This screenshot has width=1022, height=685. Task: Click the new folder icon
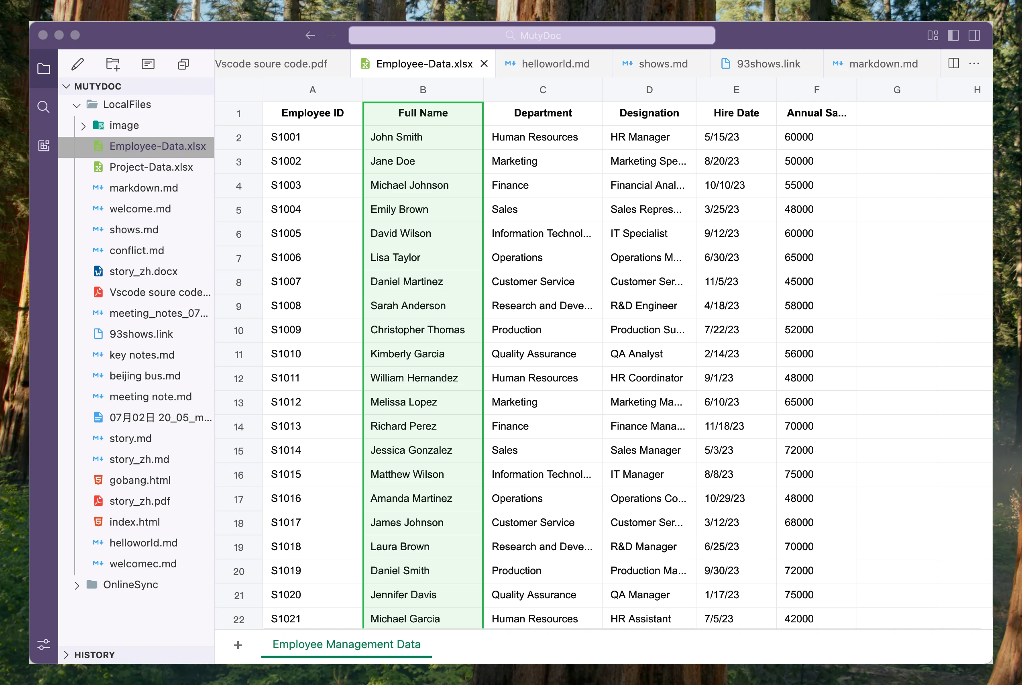tap(113, 64)
